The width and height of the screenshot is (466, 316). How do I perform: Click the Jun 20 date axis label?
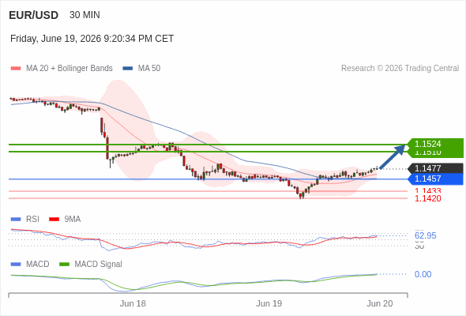[380, 303]
